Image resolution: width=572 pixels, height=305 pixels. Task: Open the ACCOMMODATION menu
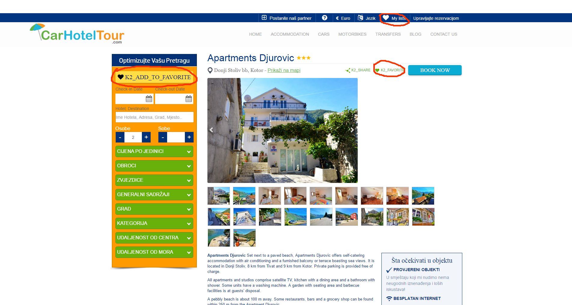tap(289, 34)
